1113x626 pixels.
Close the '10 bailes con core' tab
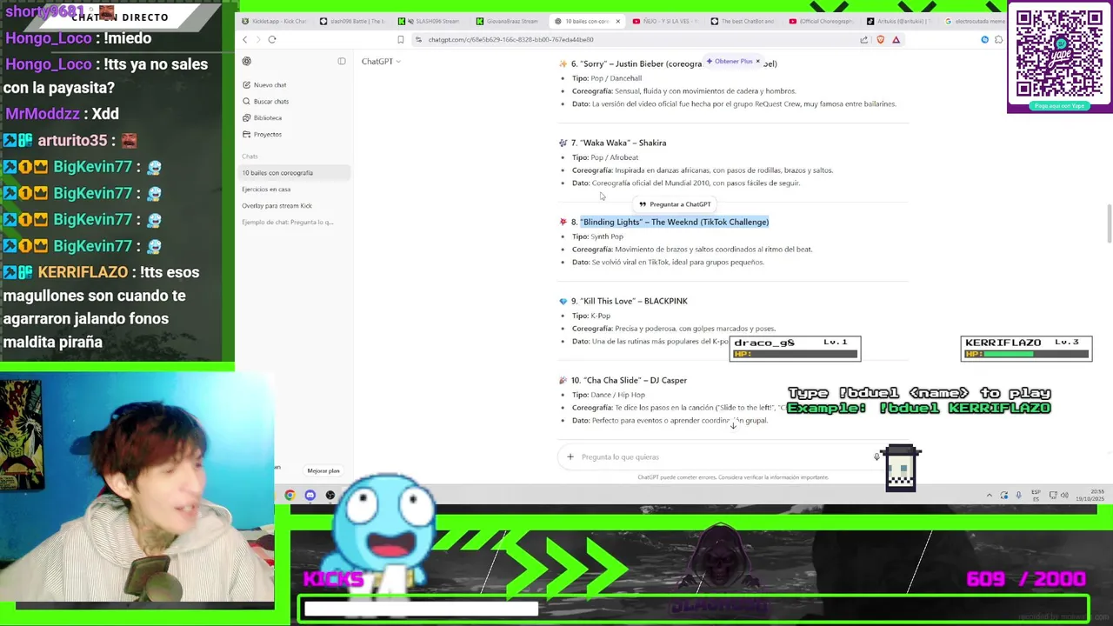click(618, 21)
